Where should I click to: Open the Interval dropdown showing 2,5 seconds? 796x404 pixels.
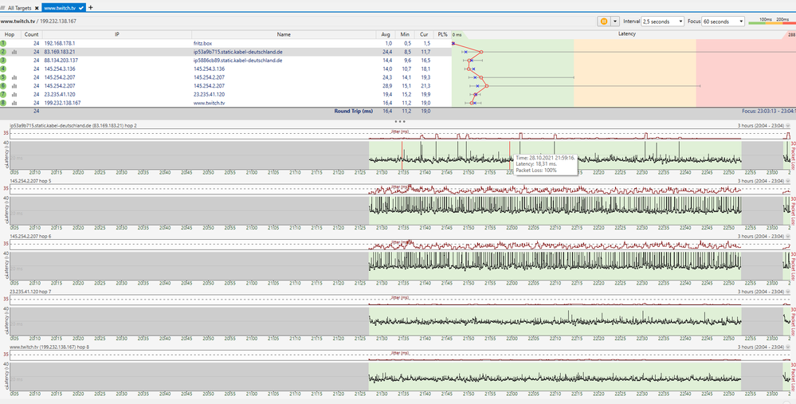(x=662, y=22)
